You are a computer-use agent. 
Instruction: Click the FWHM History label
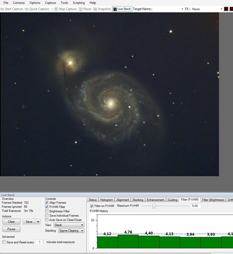tap(99, 211)
